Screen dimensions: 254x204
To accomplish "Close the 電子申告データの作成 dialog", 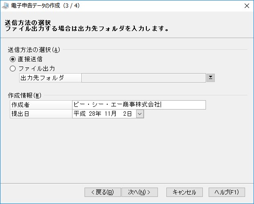I will click(247, 6).
